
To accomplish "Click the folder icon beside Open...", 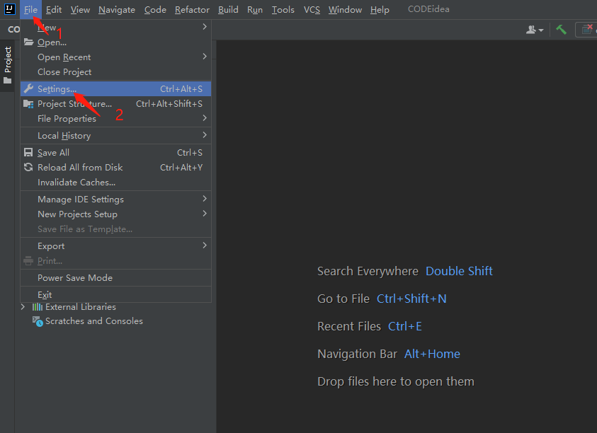I will pyautogui.click(x=28, y=42).
